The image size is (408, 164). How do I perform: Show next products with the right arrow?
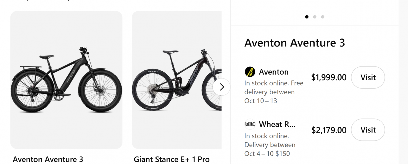222,87
